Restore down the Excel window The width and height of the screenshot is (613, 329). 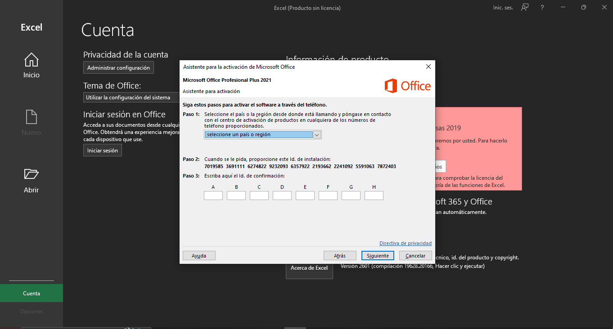(584, 8)
